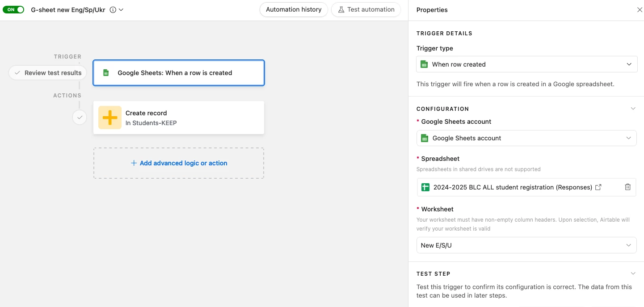Screen dimensions: 644x307
Task: Toggle the automation ON switch
Action: (13, 9)
